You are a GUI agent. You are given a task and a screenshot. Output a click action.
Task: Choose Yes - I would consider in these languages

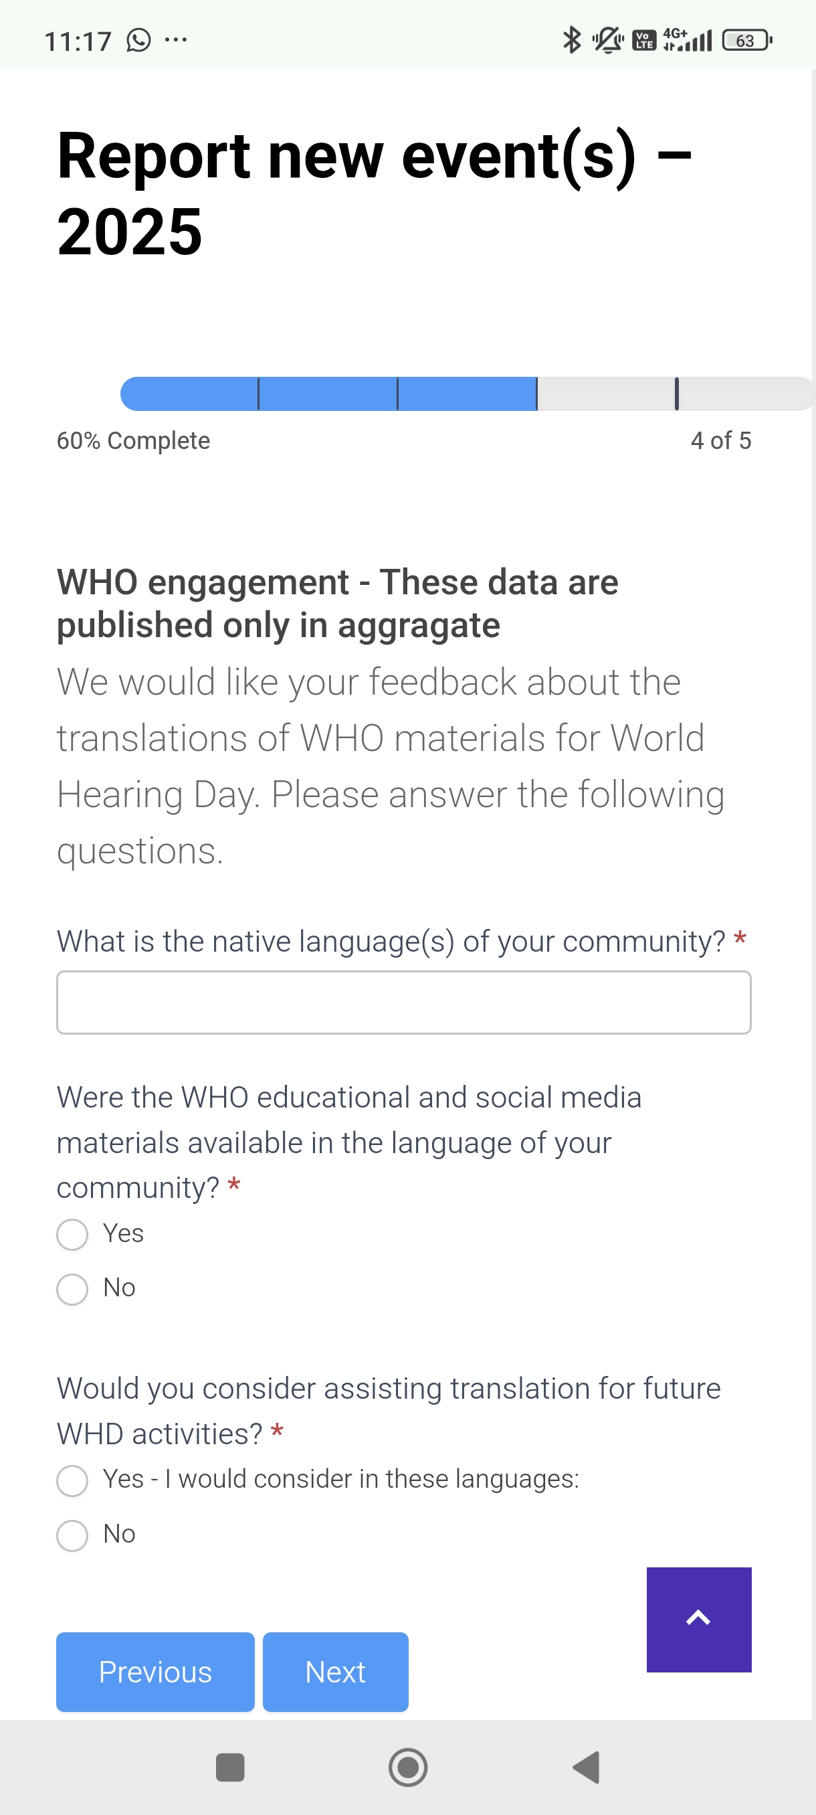[72, 1480]
